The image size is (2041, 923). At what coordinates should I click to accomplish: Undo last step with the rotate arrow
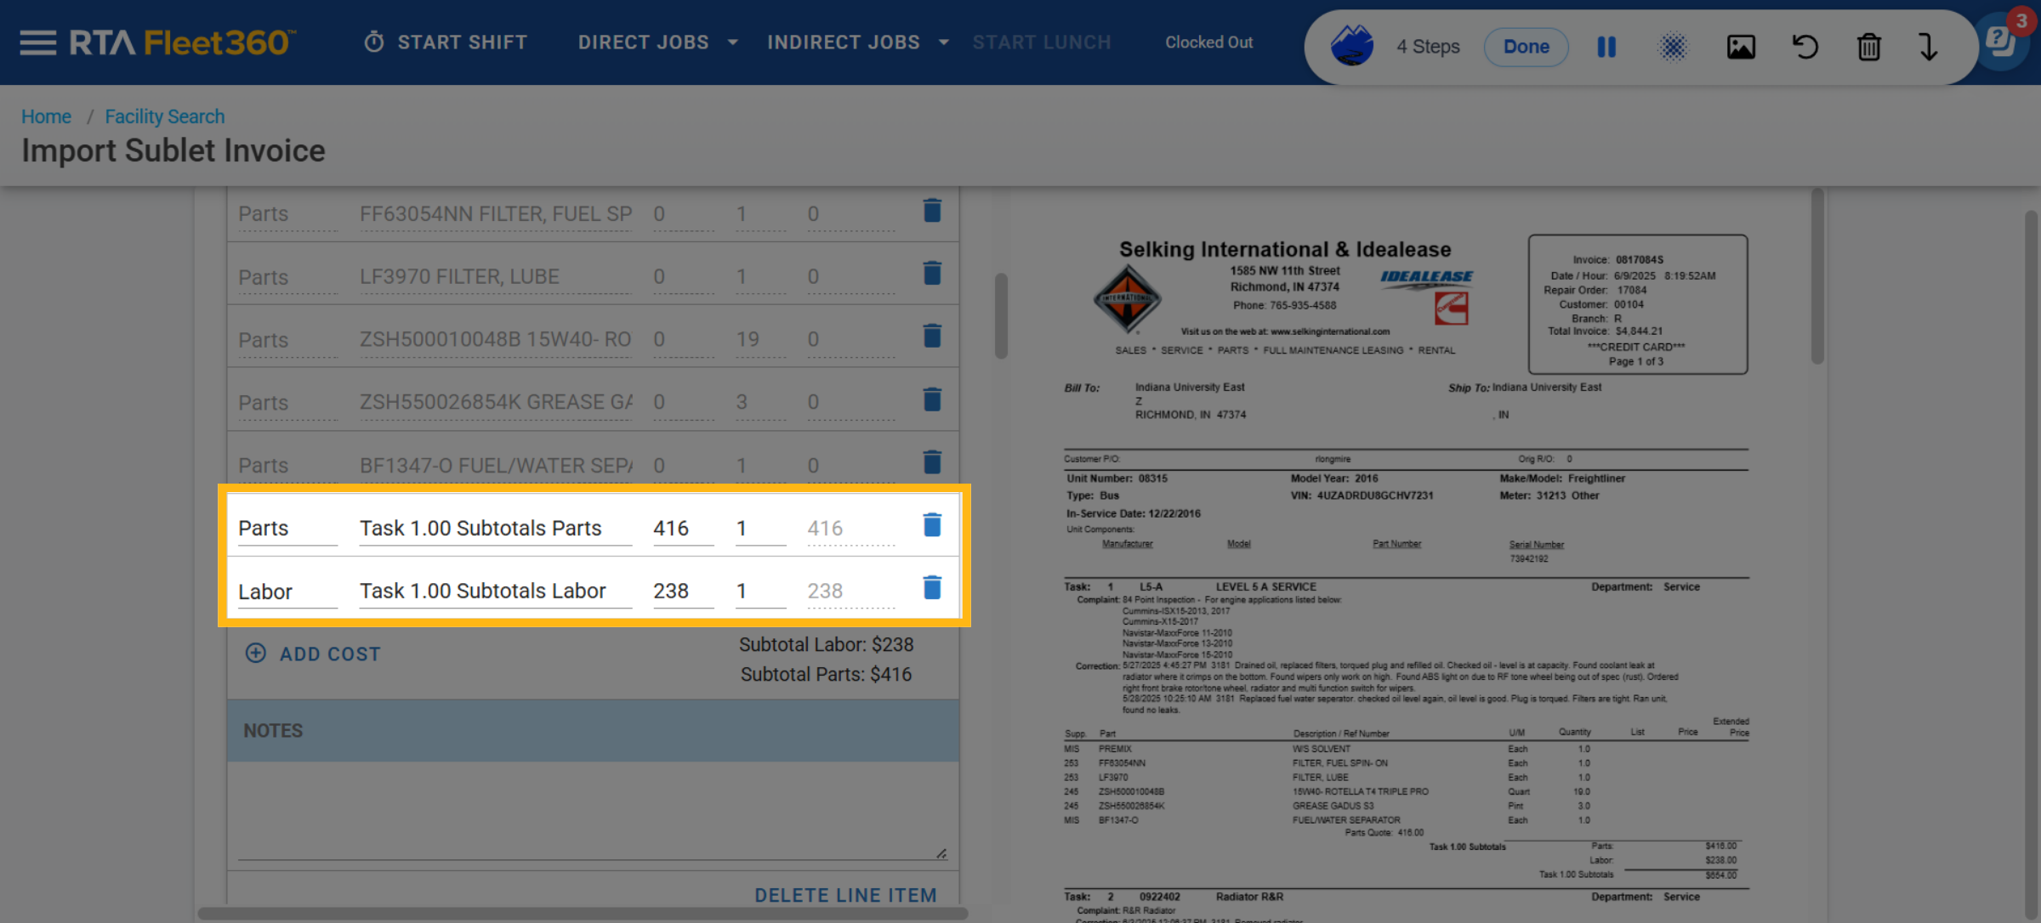(1805, 47)
